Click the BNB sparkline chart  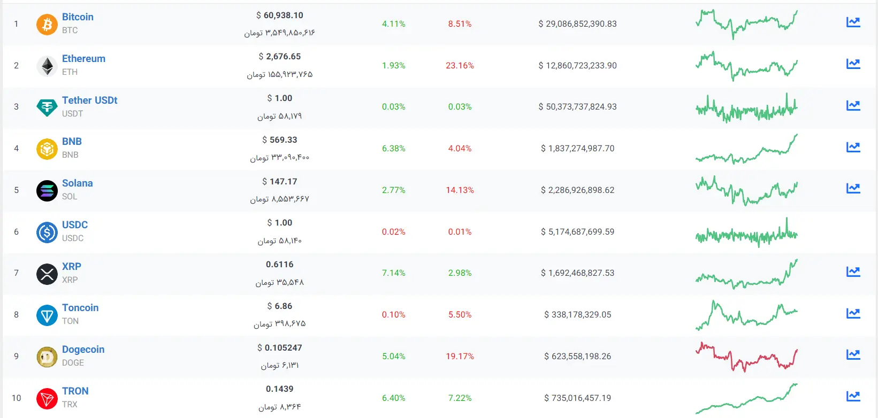pos(746,149)
